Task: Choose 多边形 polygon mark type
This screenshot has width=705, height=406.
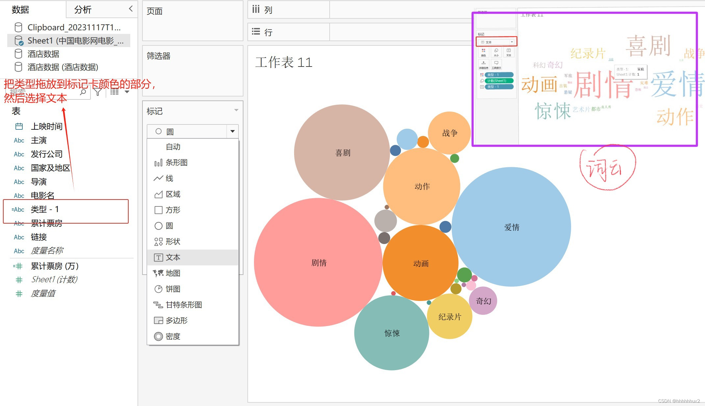Action: pos(176,321)
